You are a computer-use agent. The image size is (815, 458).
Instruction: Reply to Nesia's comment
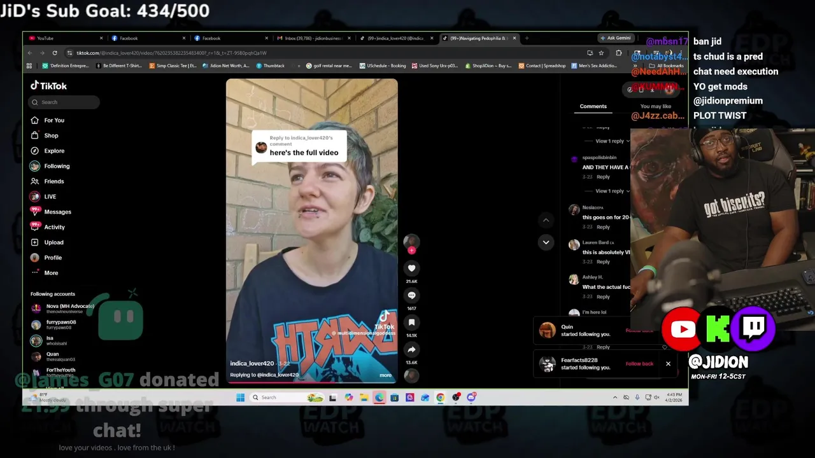pyautogui.click(x=603, y=227)
